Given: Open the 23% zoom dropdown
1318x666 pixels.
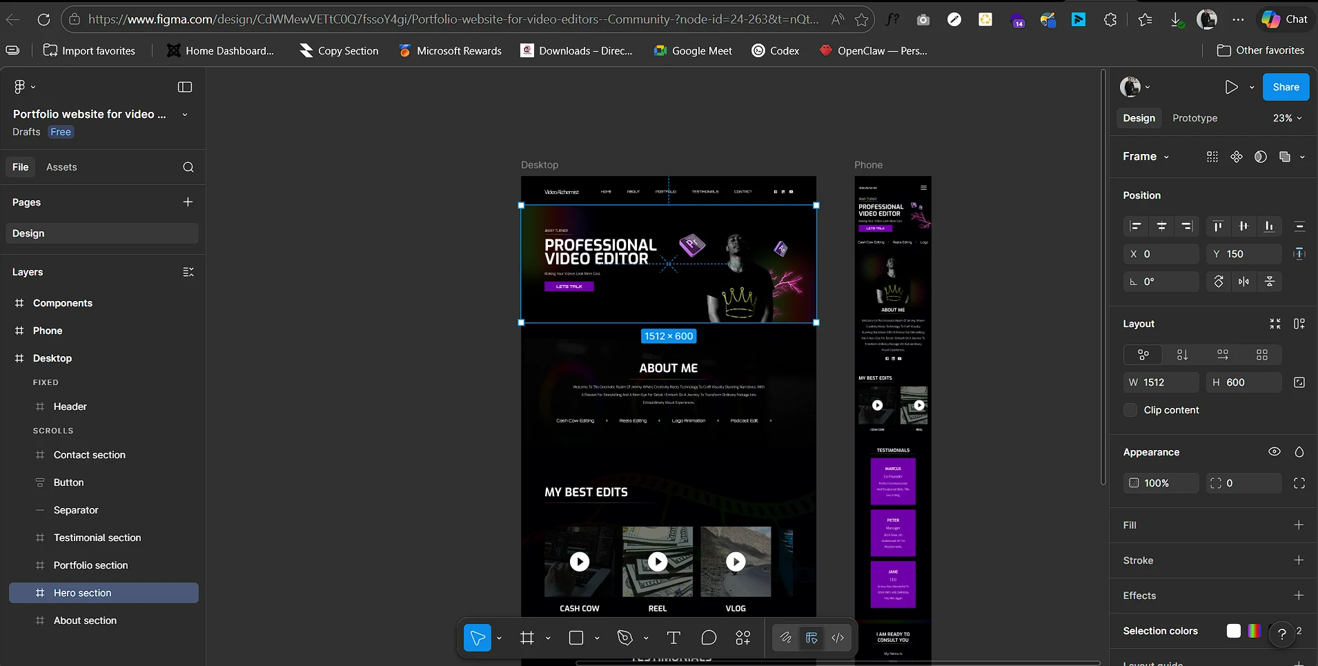Looking at the screenshot, I should coord(1286,118).
